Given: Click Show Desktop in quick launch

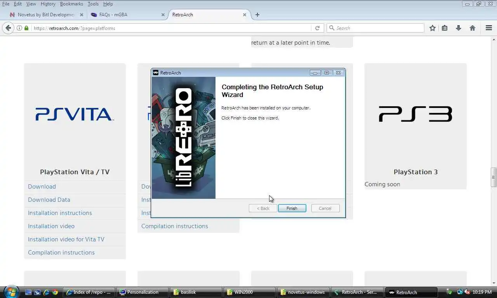Looking at the screenshot, I should click(28, 292).
